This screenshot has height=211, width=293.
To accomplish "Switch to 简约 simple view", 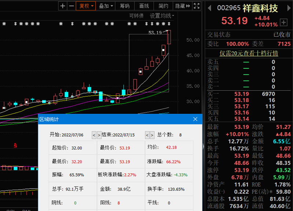I will [163, 6].
